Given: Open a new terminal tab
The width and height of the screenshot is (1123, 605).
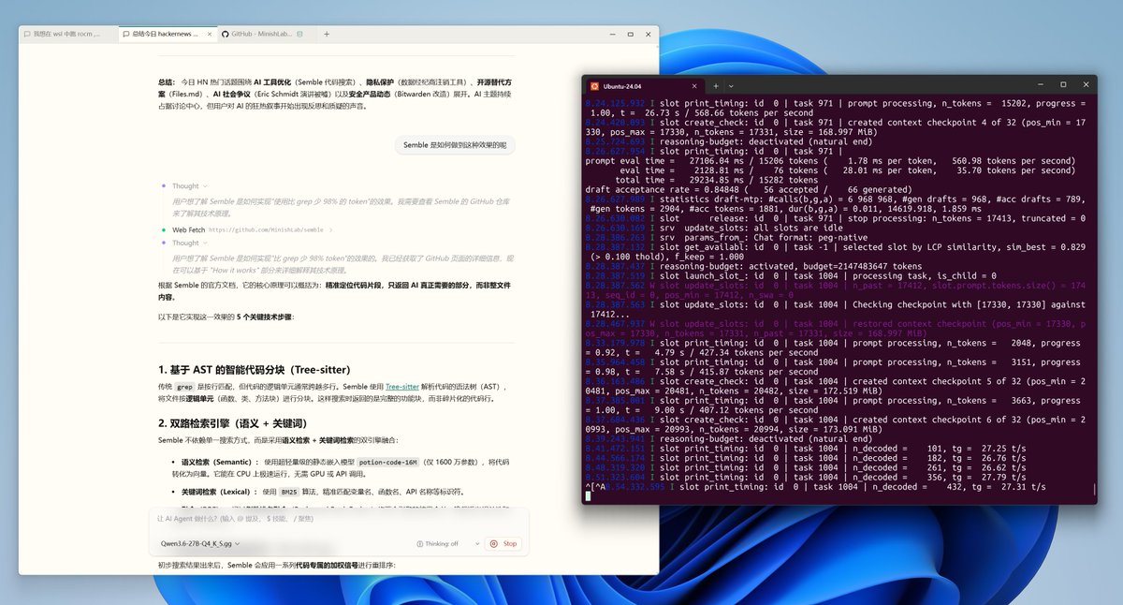Looking at the screenshot, I should tap(716, 84).
